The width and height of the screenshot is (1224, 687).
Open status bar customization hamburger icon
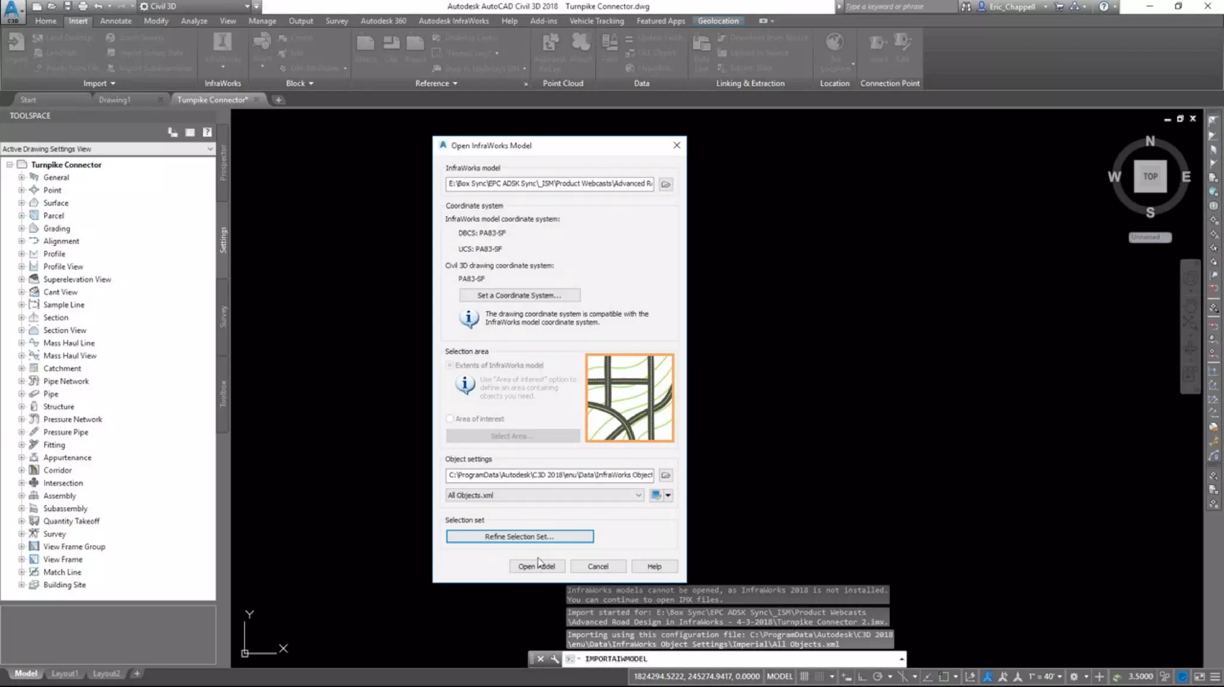(1215, 676)
